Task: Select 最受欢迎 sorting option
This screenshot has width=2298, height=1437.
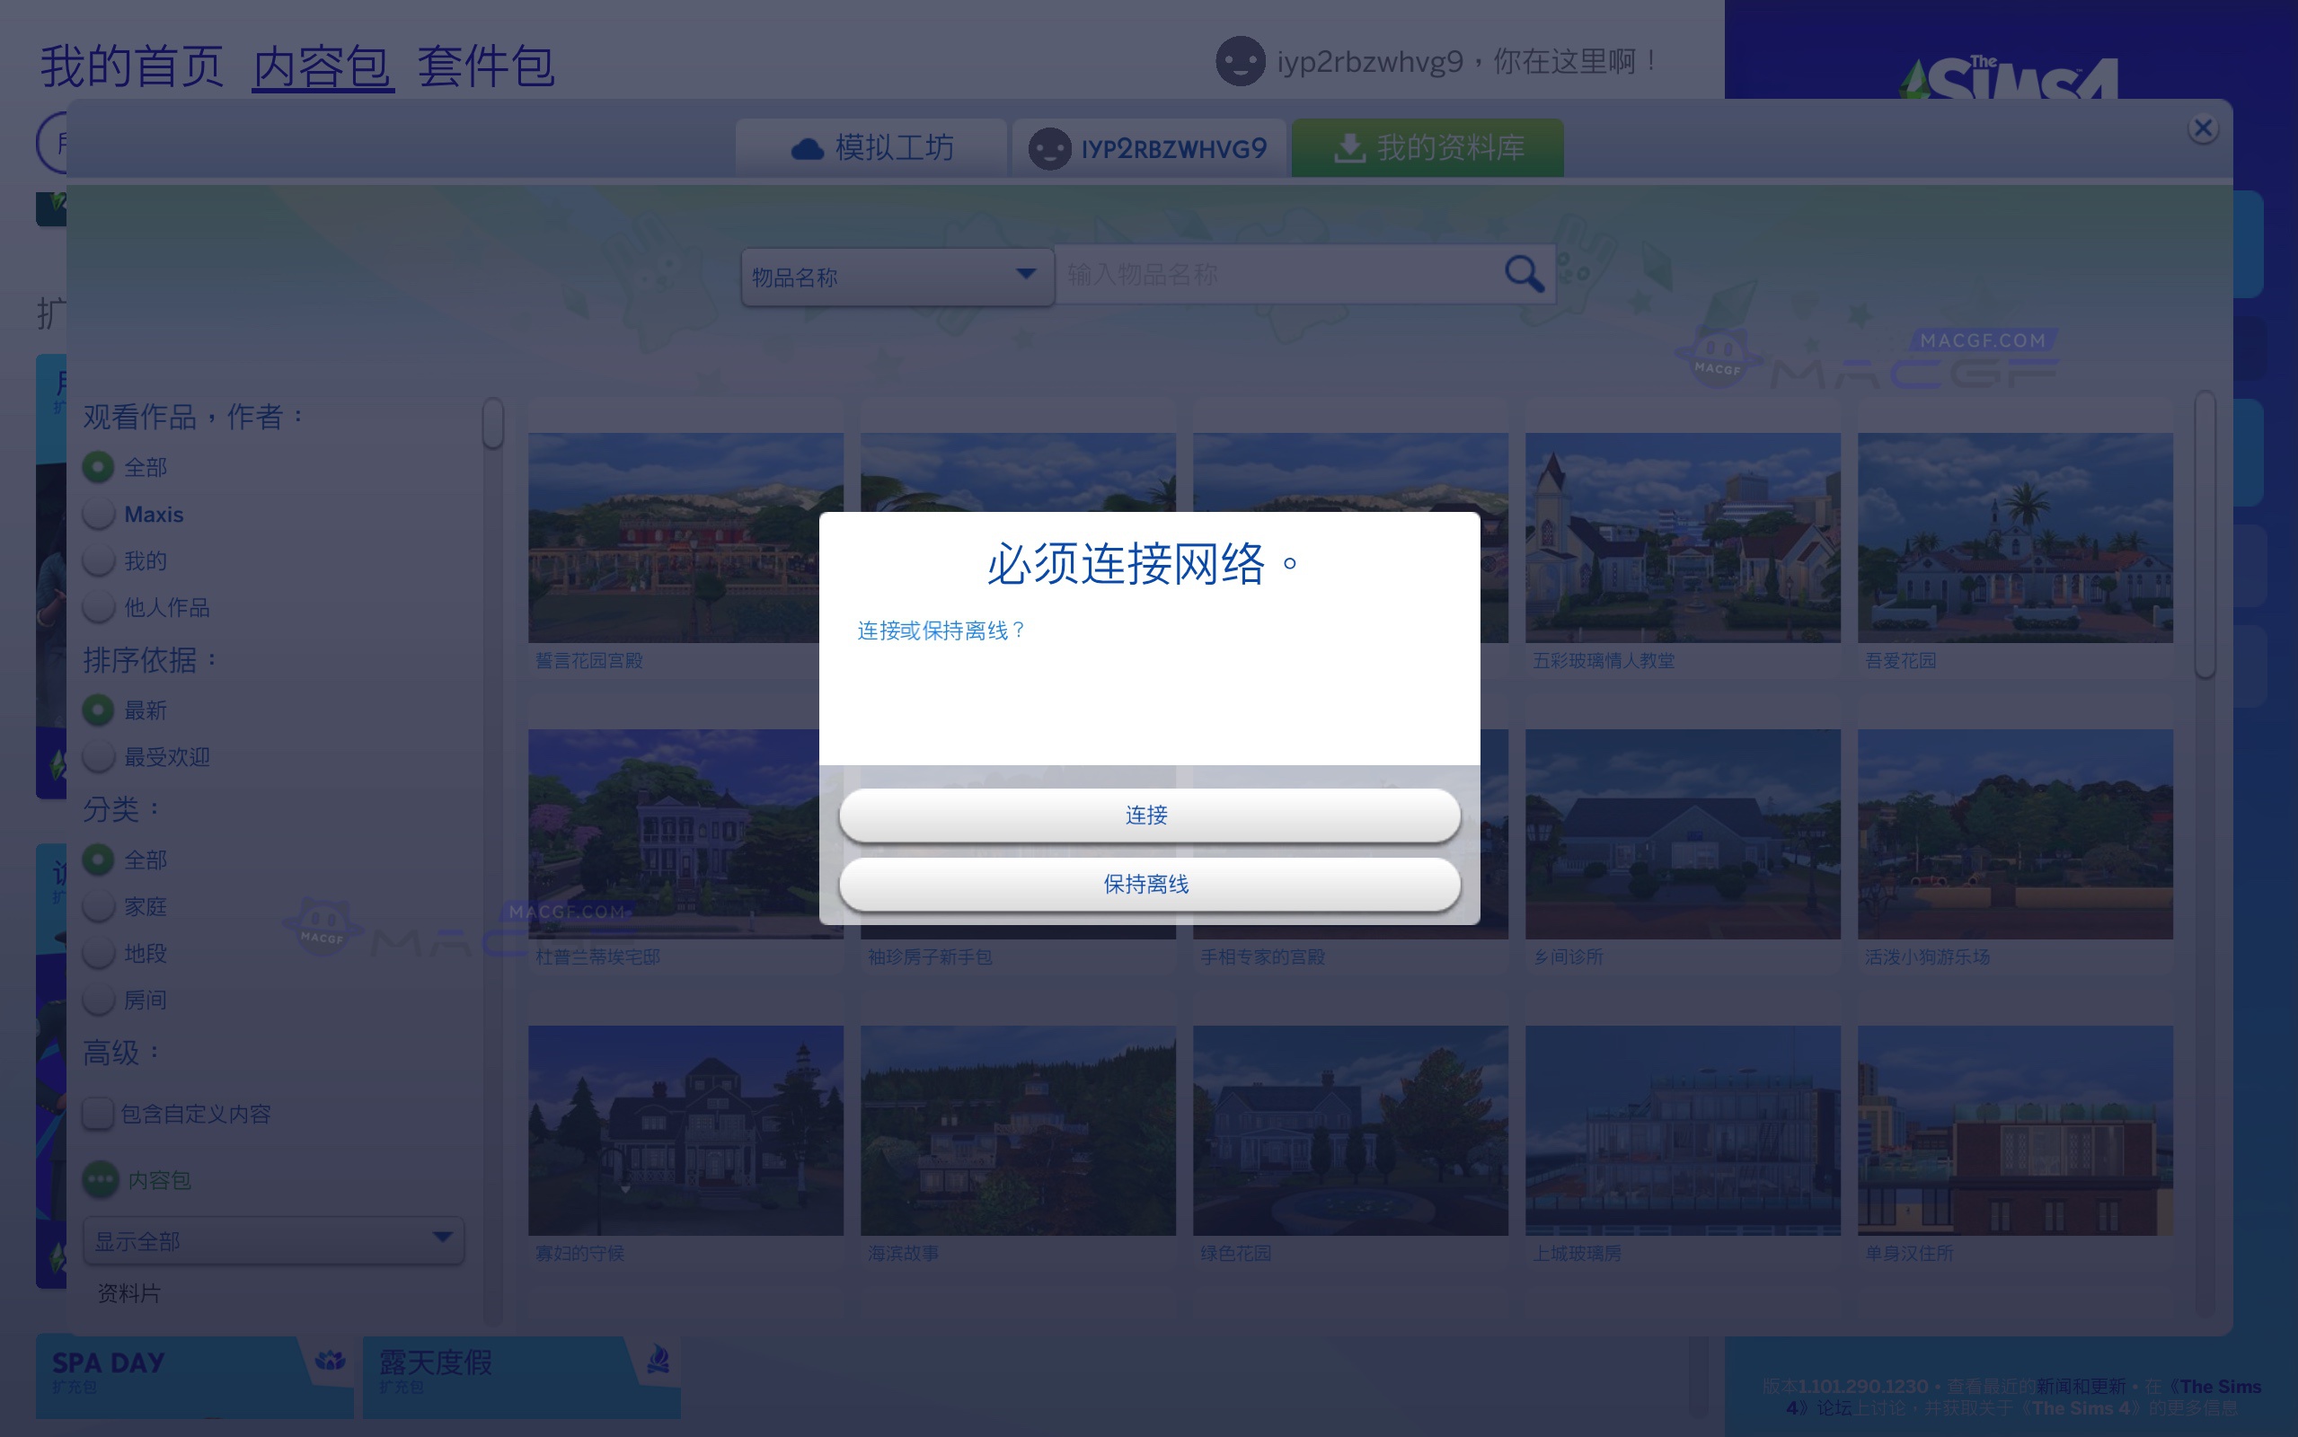Action: coord(99,755)
